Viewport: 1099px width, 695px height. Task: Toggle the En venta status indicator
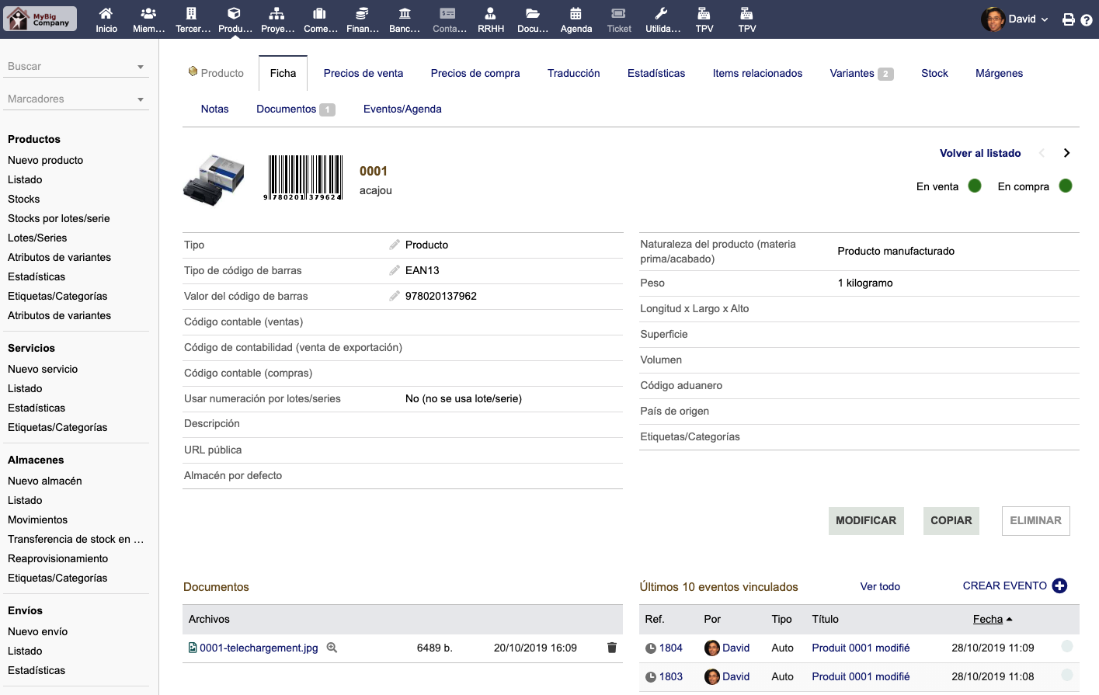[x=975, y=186]
